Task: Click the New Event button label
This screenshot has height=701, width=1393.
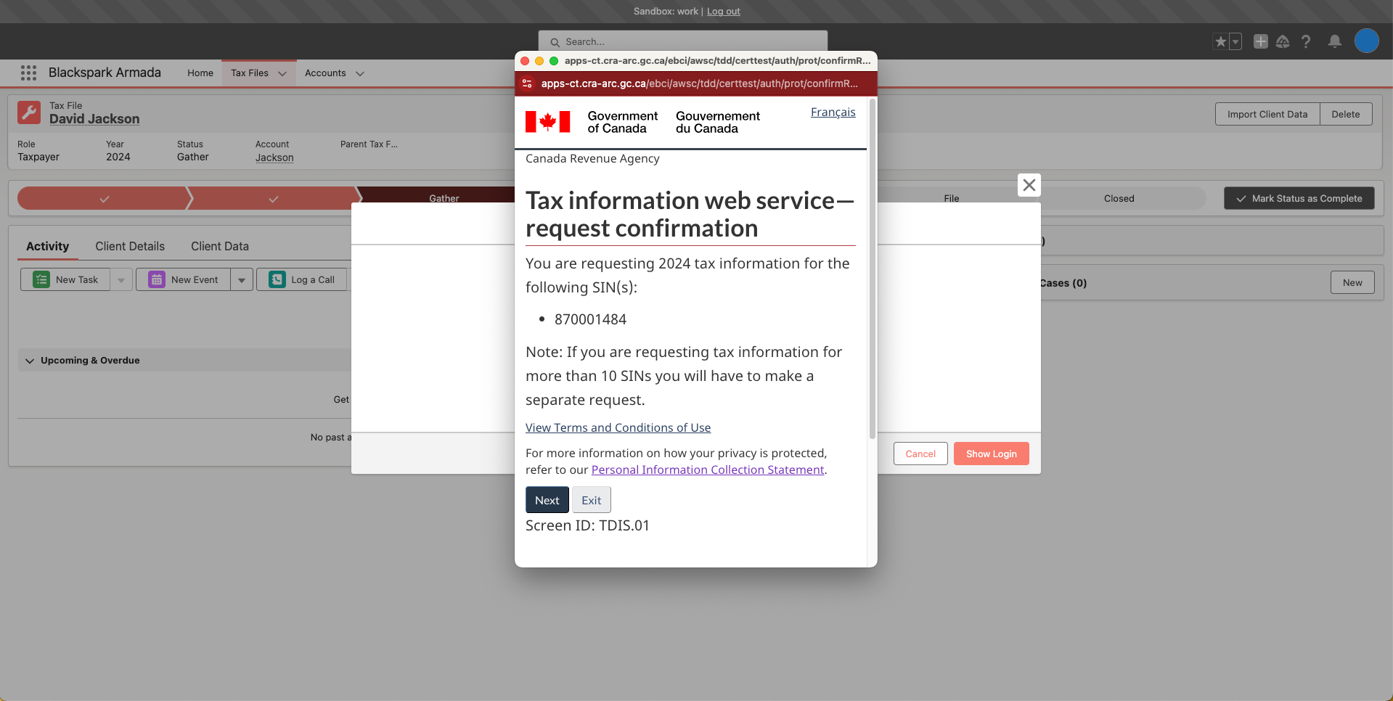Action: click(195, 279)
